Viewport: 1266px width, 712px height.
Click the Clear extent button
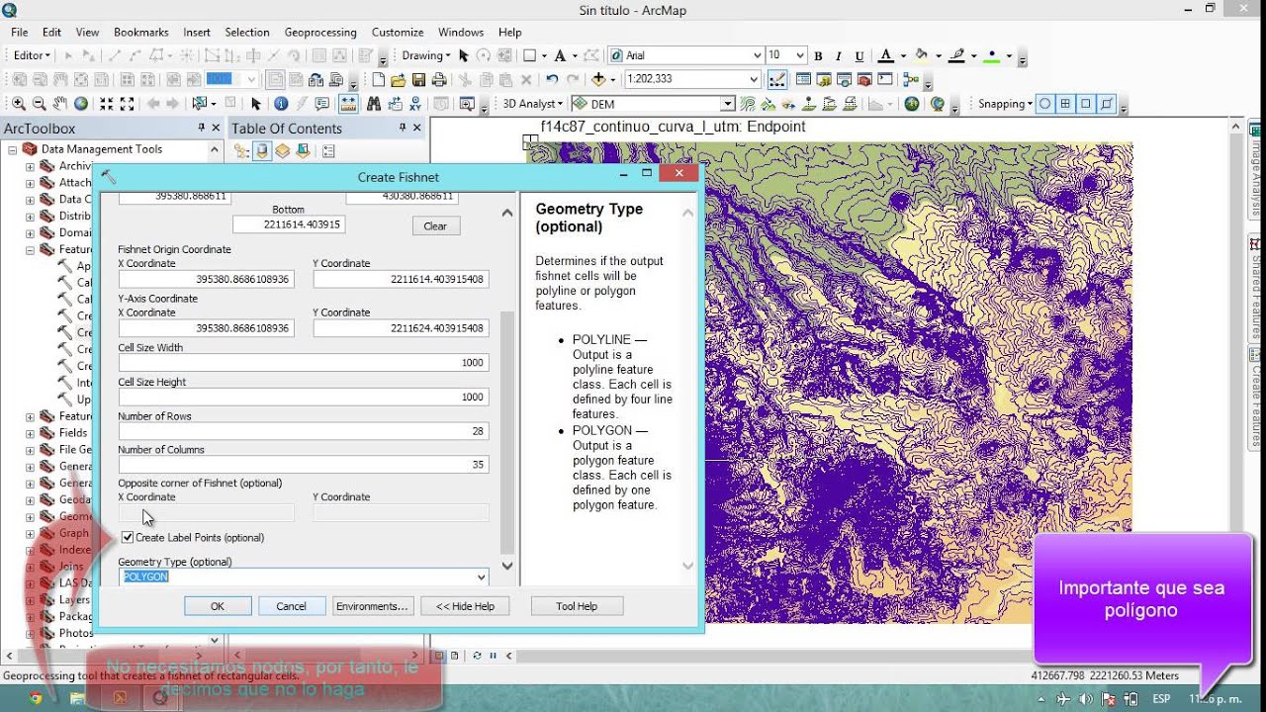tap(435, 226)
